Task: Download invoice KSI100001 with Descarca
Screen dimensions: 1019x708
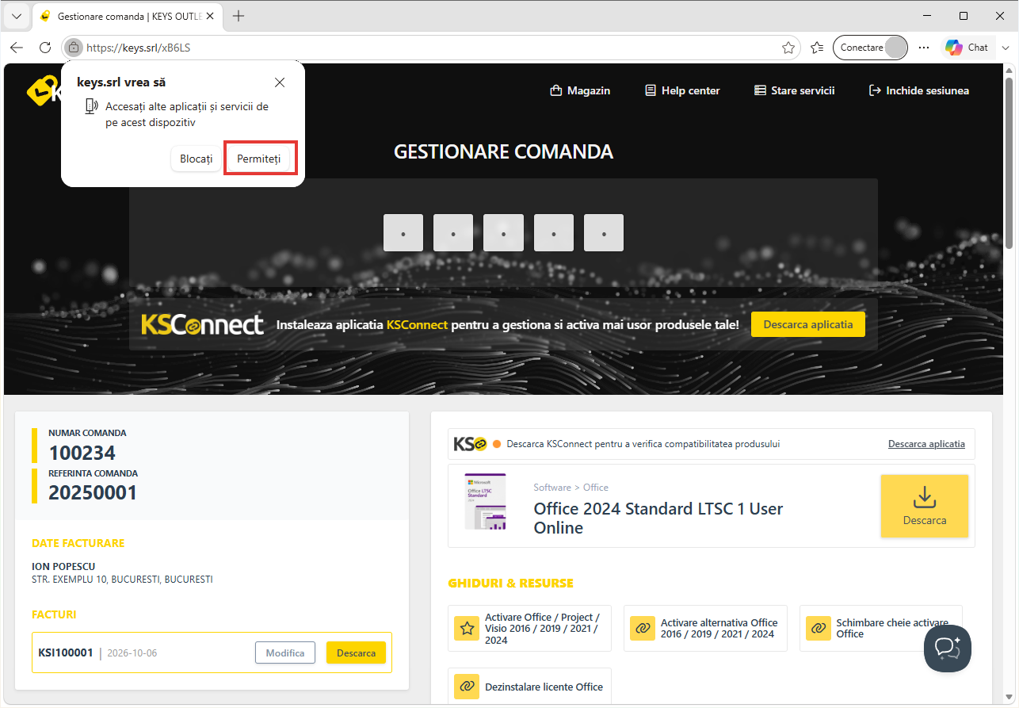Action: tap(356, 653)
